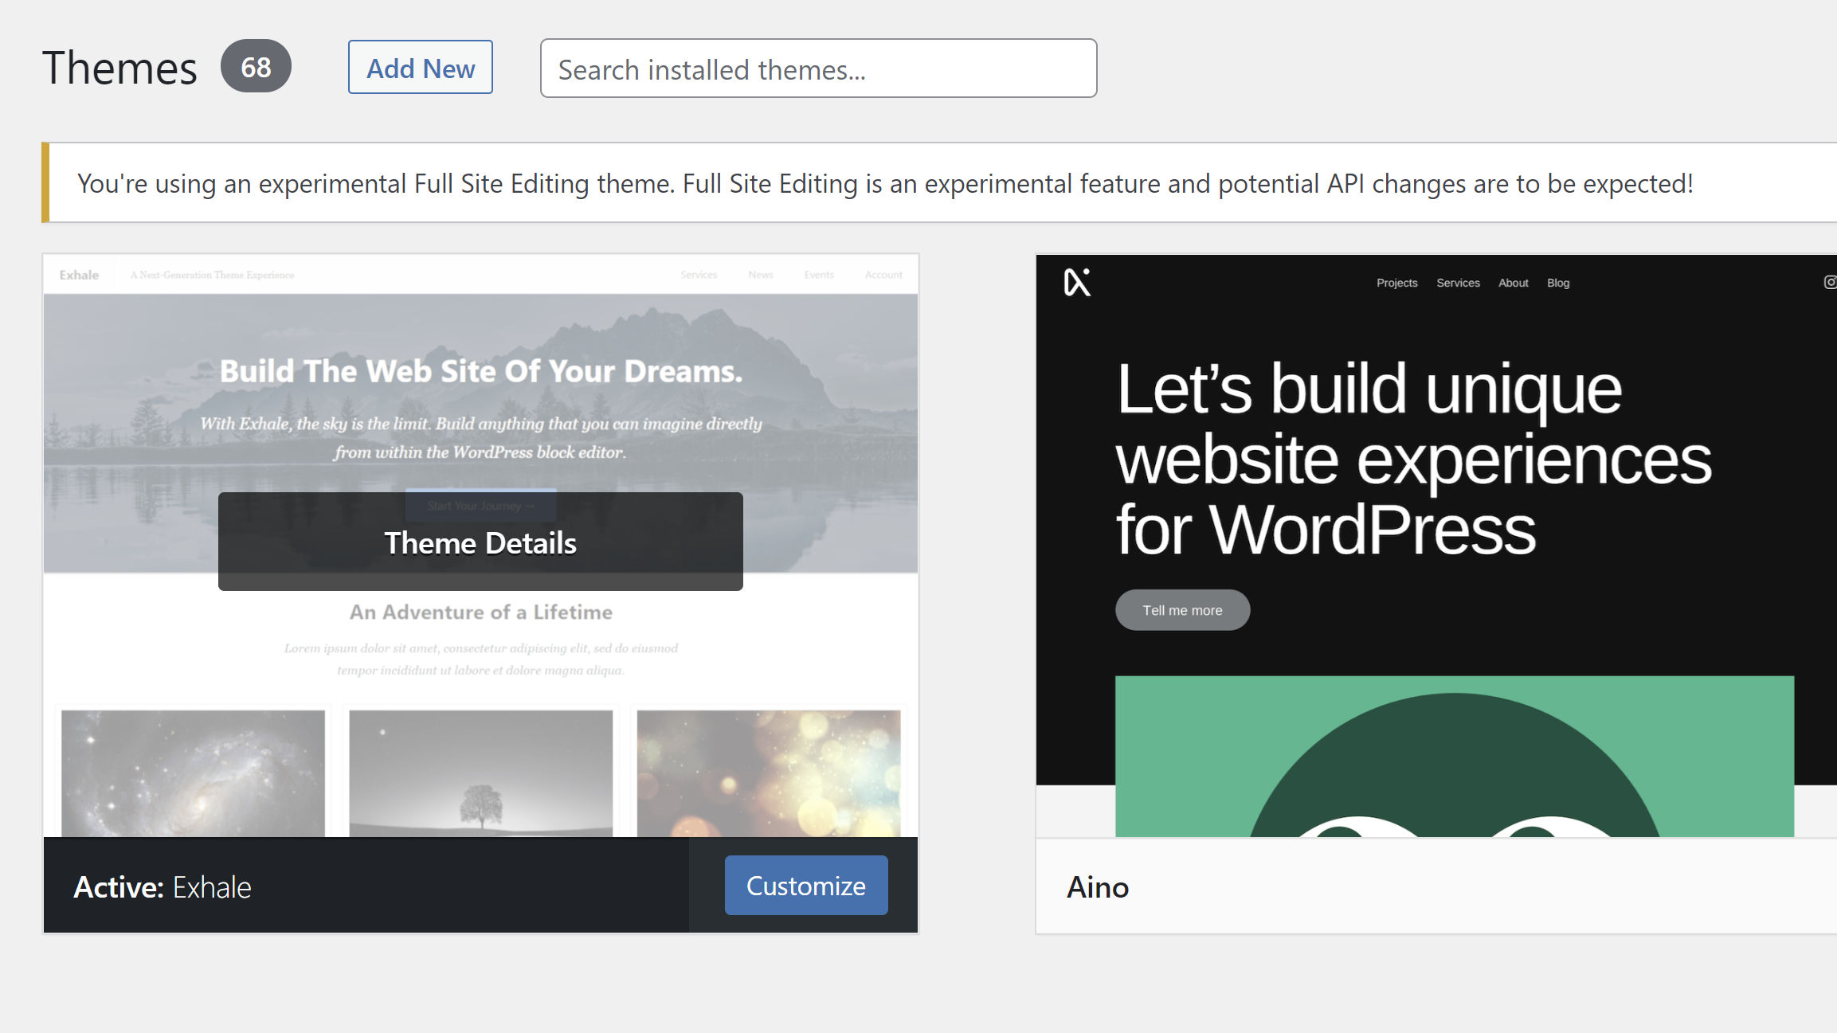Select Account in the Exhale navigation

pos(883,274)
